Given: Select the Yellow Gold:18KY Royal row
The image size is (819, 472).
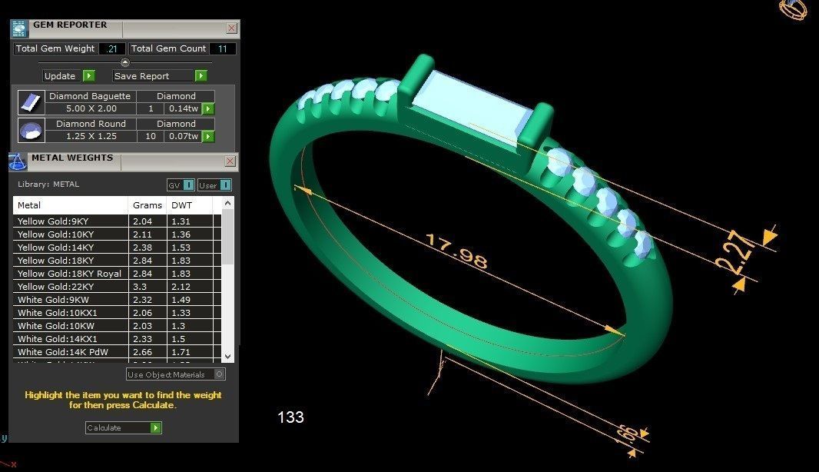Looking at the screenshot, I should tap(117, 274).
